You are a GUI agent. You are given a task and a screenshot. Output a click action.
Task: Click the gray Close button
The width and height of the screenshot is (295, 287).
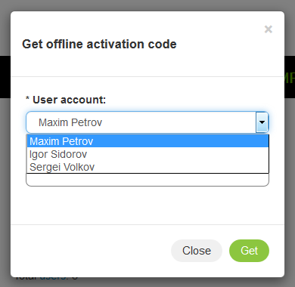tap(197, 251)
